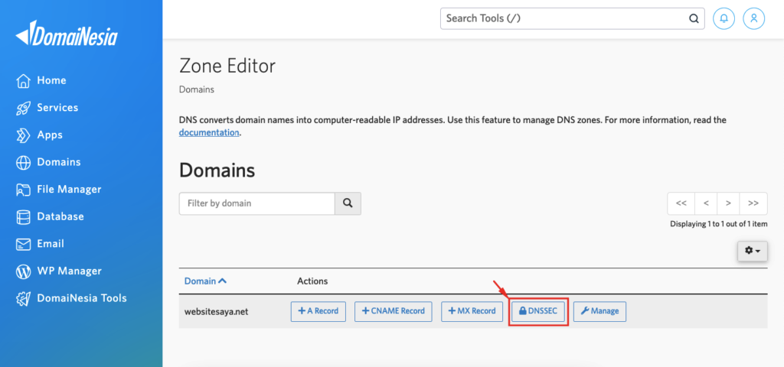The image size is (784, 367).
Task: Click the DomaiNesia logo
Action: tap(67, 34)
